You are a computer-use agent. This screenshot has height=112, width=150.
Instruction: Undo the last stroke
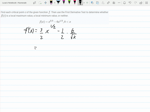(130, 3)
